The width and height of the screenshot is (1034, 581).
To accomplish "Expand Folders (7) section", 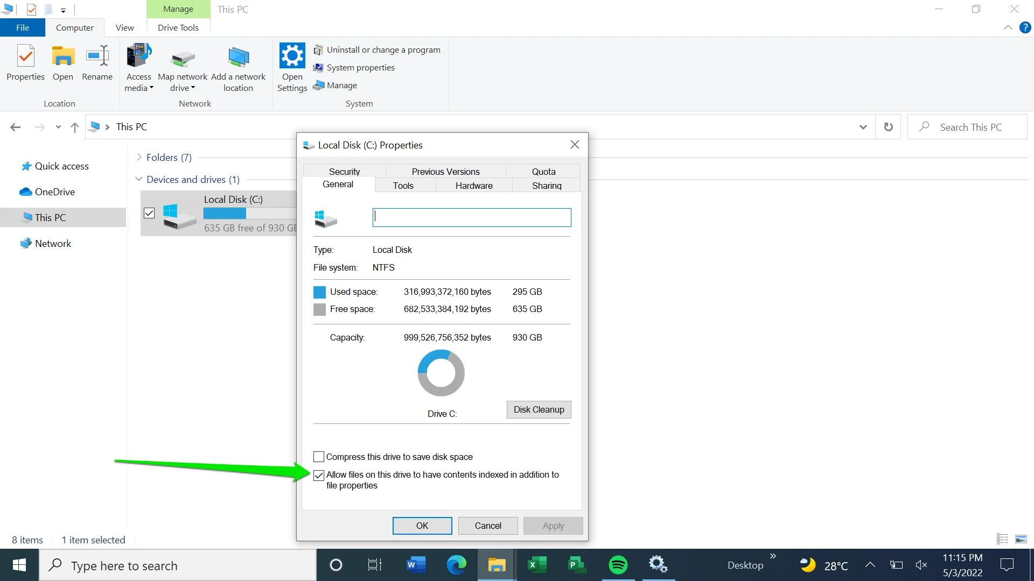I will click(x=139, y=157).
